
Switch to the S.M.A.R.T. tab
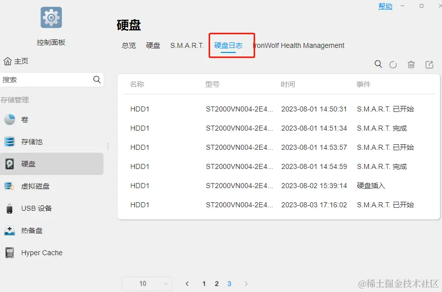187,45
